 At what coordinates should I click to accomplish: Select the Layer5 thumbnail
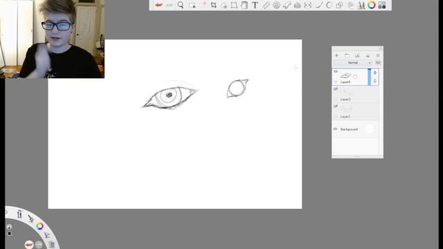pos(350,75)
